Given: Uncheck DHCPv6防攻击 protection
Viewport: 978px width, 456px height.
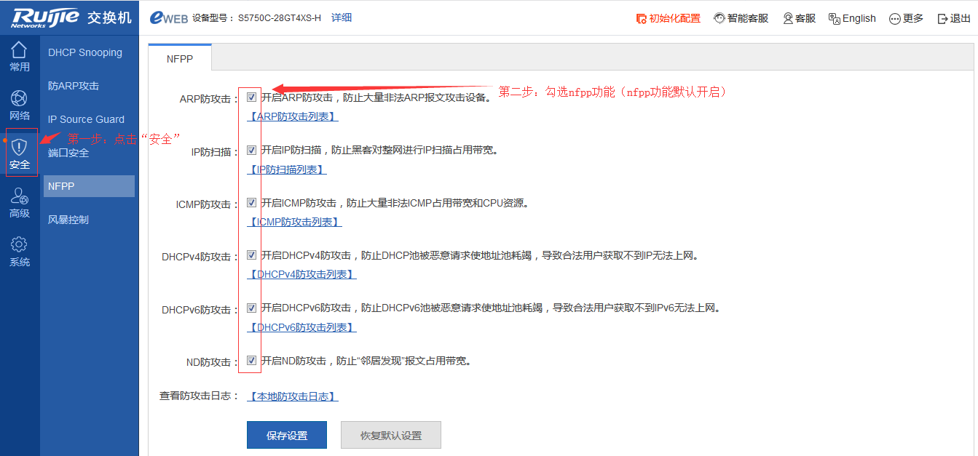Looking at the screenshot, I should coord(251,308).
